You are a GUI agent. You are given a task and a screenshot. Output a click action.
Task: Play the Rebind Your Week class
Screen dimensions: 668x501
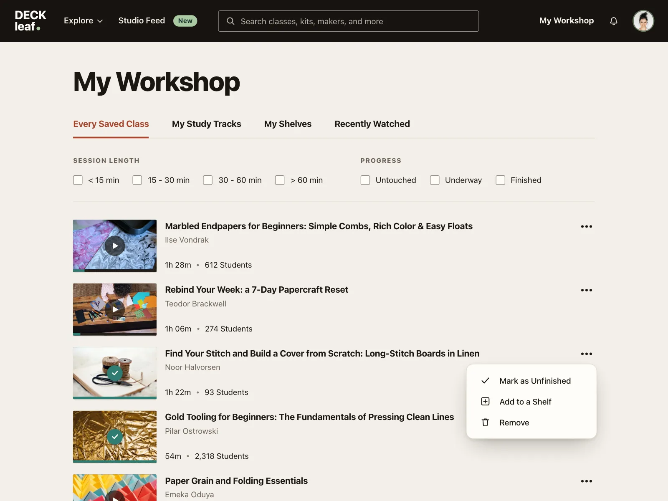click(x=115, y=309)
